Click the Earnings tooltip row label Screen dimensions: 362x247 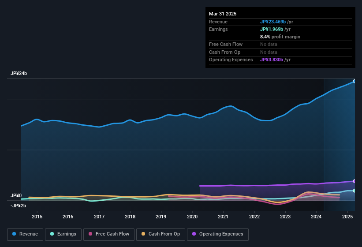pyautogui.click(x=218, y=29)
